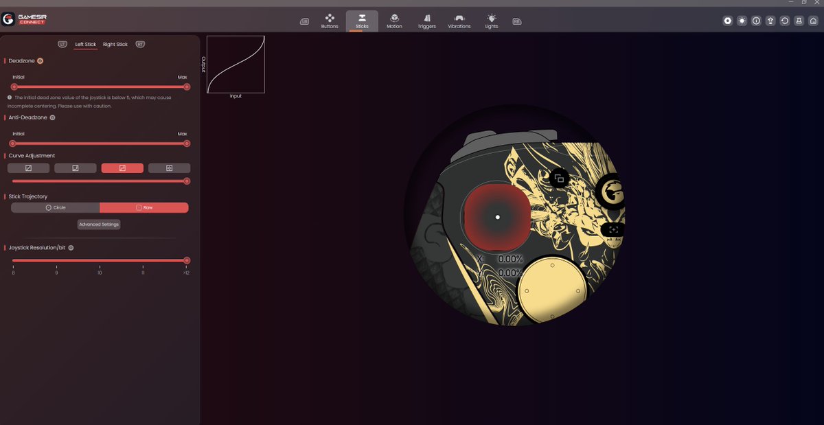
Task: Select the second curve adjustment preset
Action: point(76,168)
